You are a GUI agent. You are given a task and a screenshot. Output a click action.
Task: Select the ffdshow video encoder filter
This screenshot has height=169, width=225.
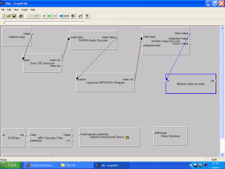click(x=191, y=84)
